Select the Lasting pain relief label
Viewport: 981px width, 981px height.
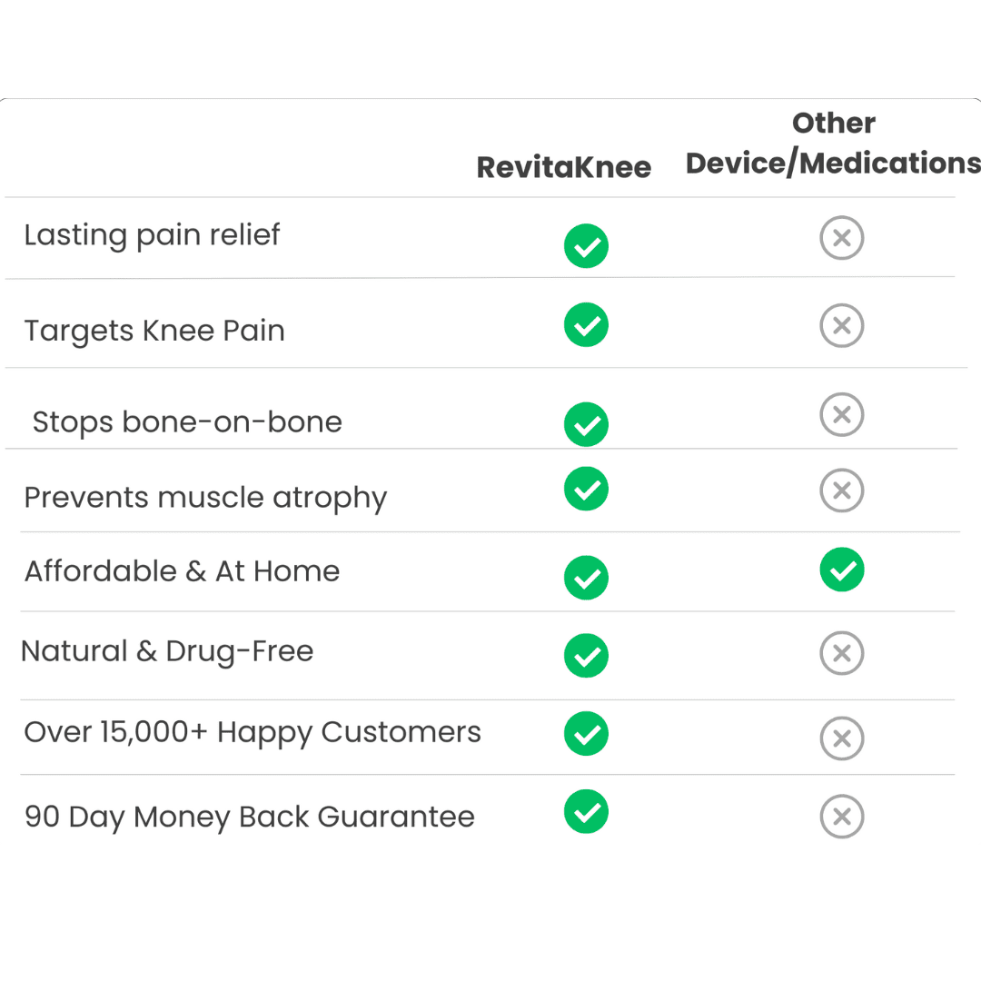[152, 236]
